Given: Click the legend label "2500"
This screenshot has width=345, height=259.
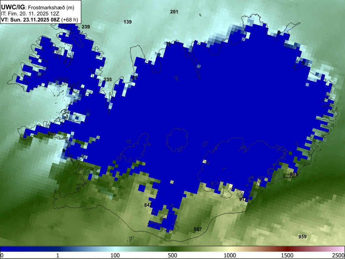Looking at the screenshot, I should (x=339, y=255).
